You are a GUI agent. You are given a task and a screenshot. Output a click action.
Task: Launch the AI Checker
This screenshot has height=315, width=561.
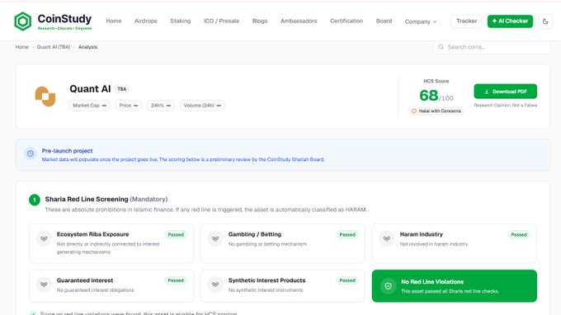pos(510,21)
